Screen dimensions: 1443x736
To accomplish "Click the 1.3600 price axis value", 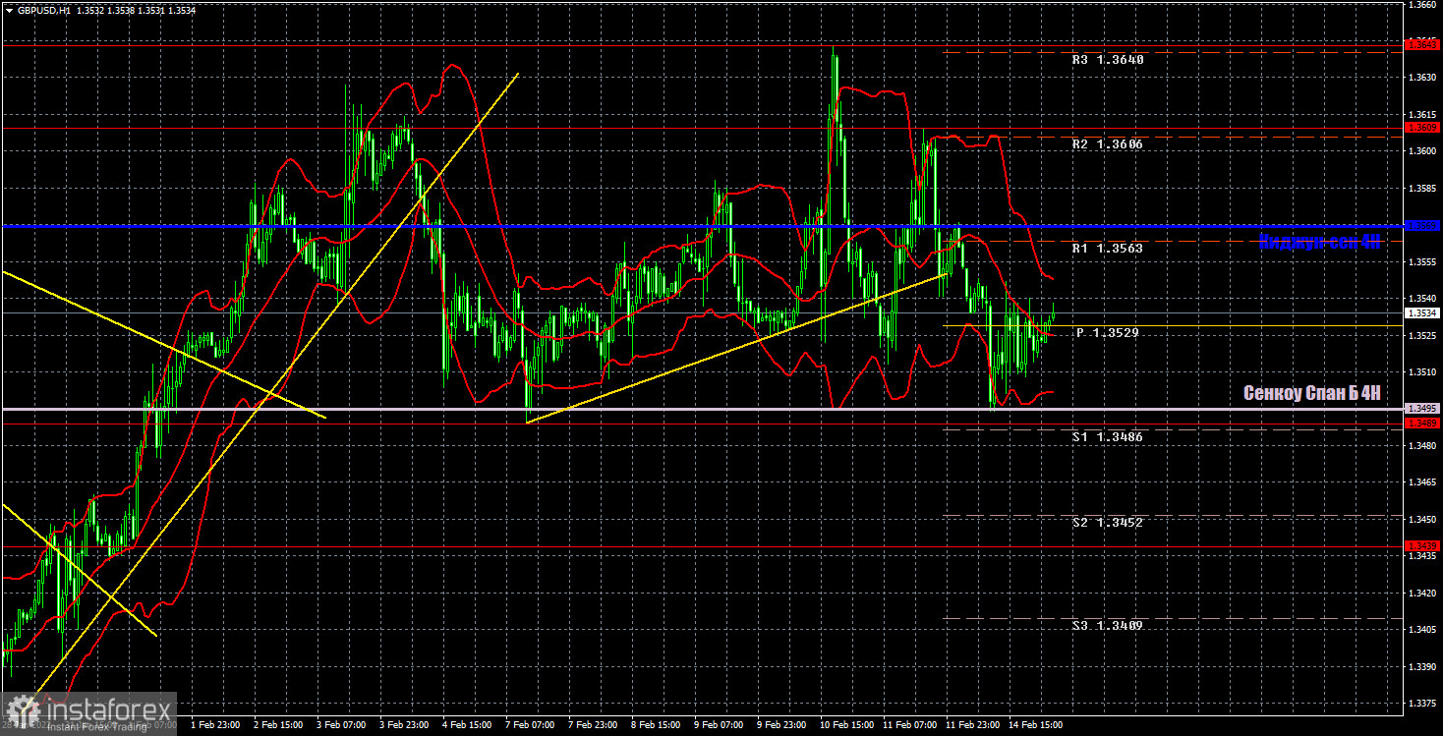I will 1422,150.
